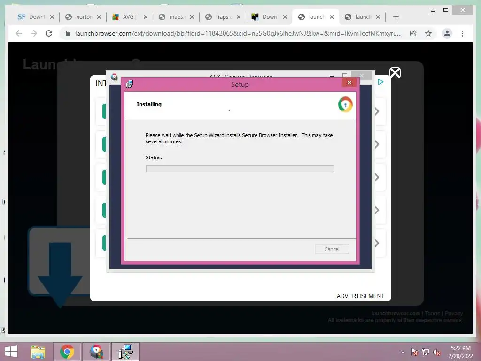Open Google Chrome from taskbar
The width and height of the screenshot is (481, 361).
[x=67, y=352]
